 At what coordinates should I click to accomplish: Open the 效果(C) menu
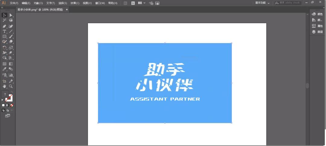coord(75,3)
